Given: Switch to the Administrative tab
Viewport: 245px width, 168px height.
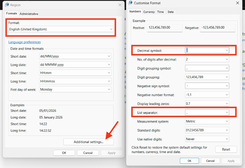Looking at the screenshot, I should coord(29,14).
